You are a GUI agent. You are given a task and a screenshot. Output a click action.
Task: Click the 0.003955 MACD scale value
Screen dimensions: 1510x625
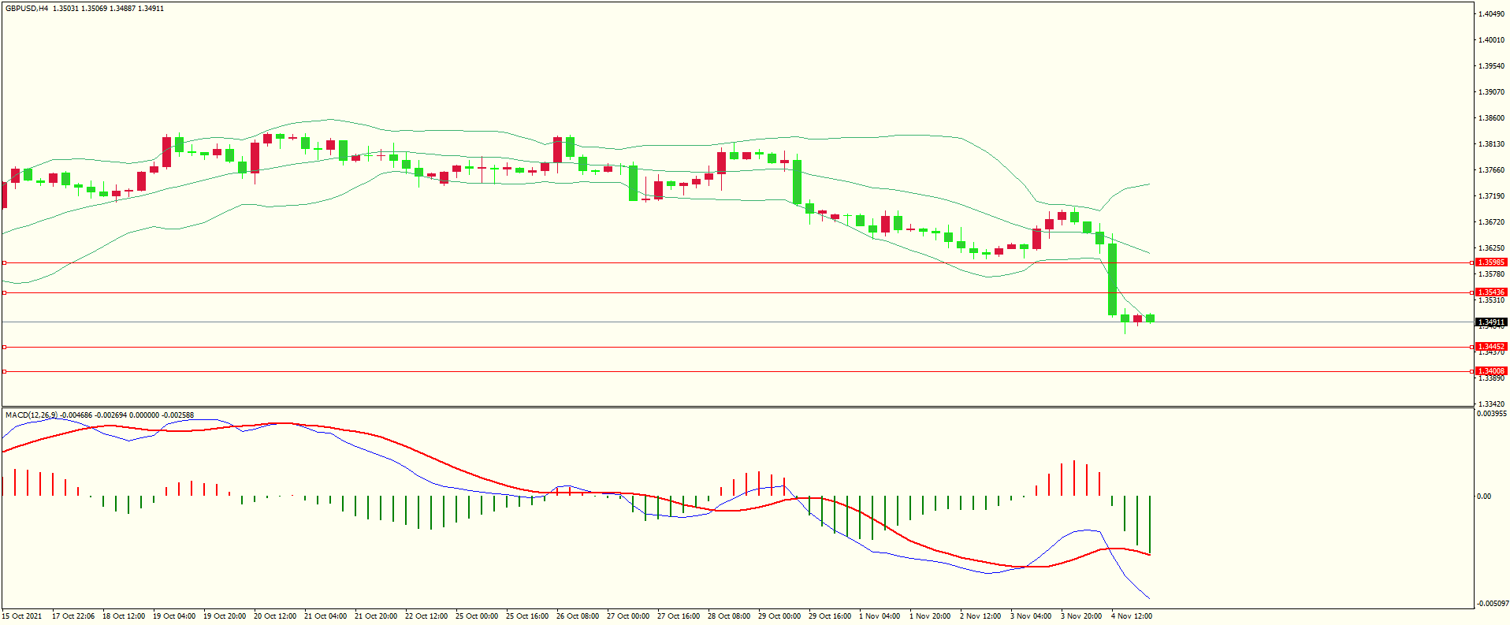(x=1492, y=414)
